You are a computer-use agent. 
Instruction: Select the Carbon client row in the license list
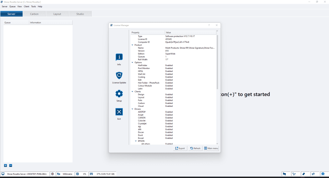[173, 103]
